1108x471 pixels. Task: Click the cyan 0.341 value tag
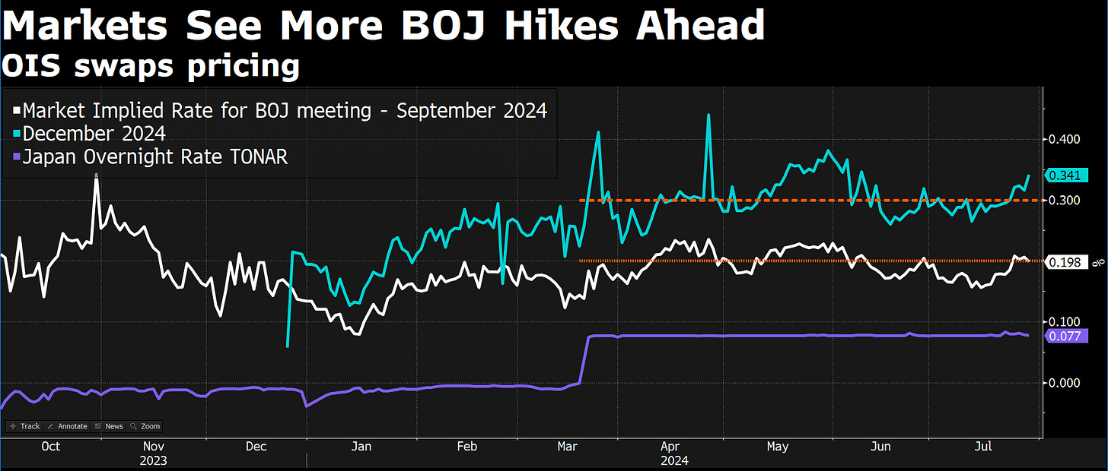tap(1065, 175)
